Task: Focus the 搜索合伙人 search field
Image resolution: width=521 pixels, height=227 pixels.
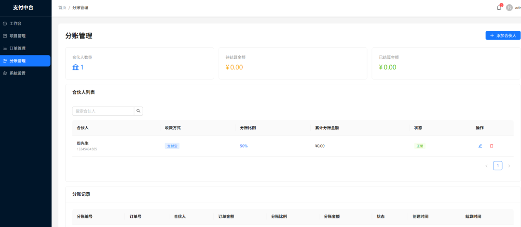Action: (x=103, y=111)
